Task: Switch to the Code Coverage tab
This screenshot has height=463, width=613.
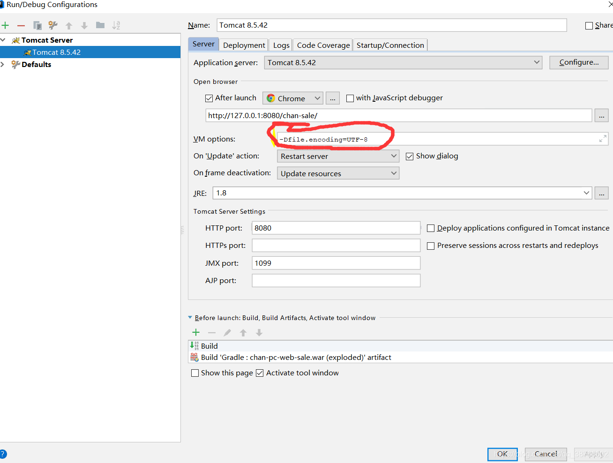Action: pos(323,45)
